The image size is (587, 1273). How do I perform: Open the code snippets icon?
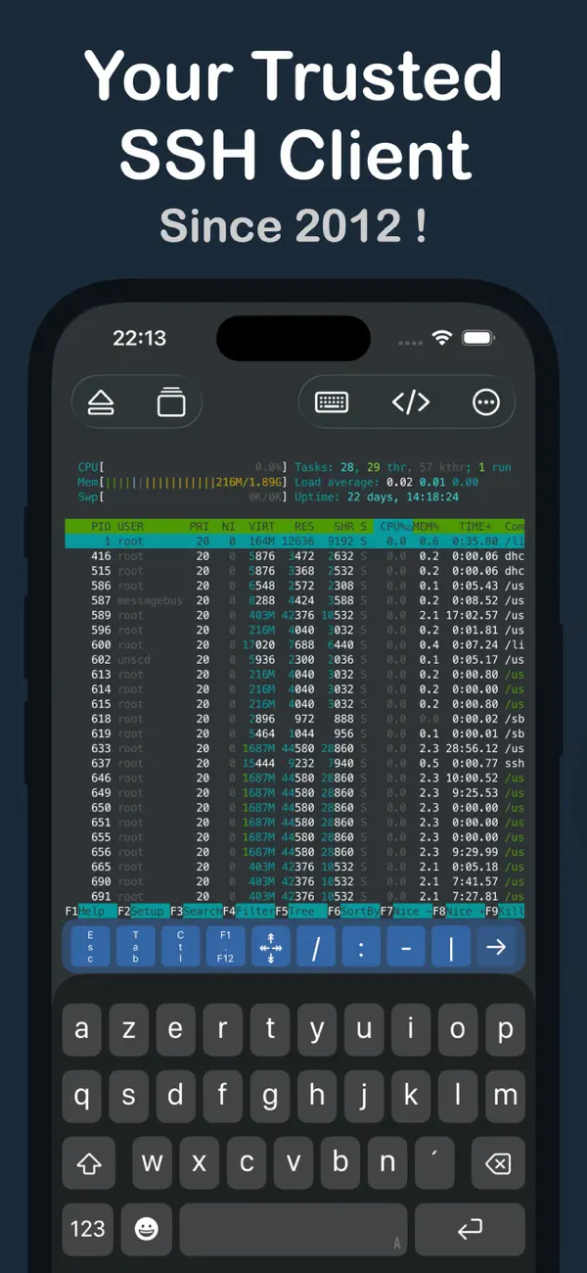coord(410,402)
